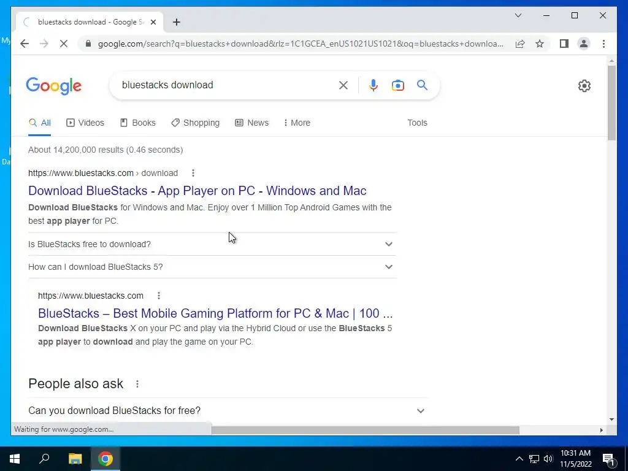Close the bluestacks download tab

coord(153,22)
